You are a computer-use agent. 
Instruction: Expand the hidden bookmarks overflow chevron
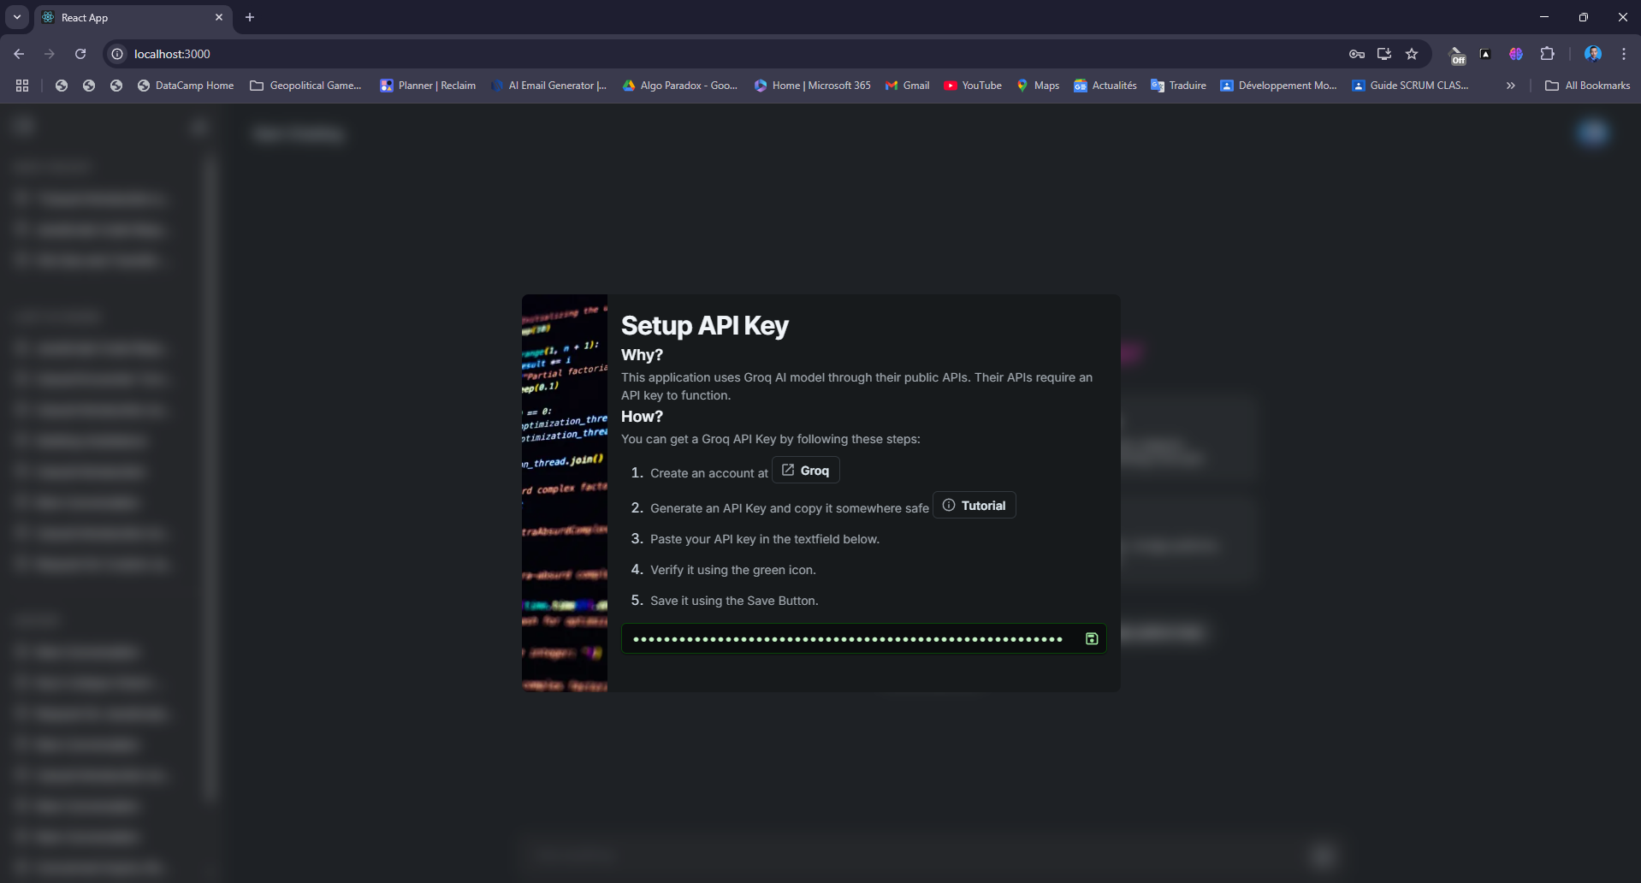(1511, 85)
